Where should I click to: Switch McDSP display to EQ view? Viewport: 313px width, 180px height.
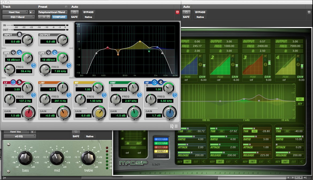[300, 99]
